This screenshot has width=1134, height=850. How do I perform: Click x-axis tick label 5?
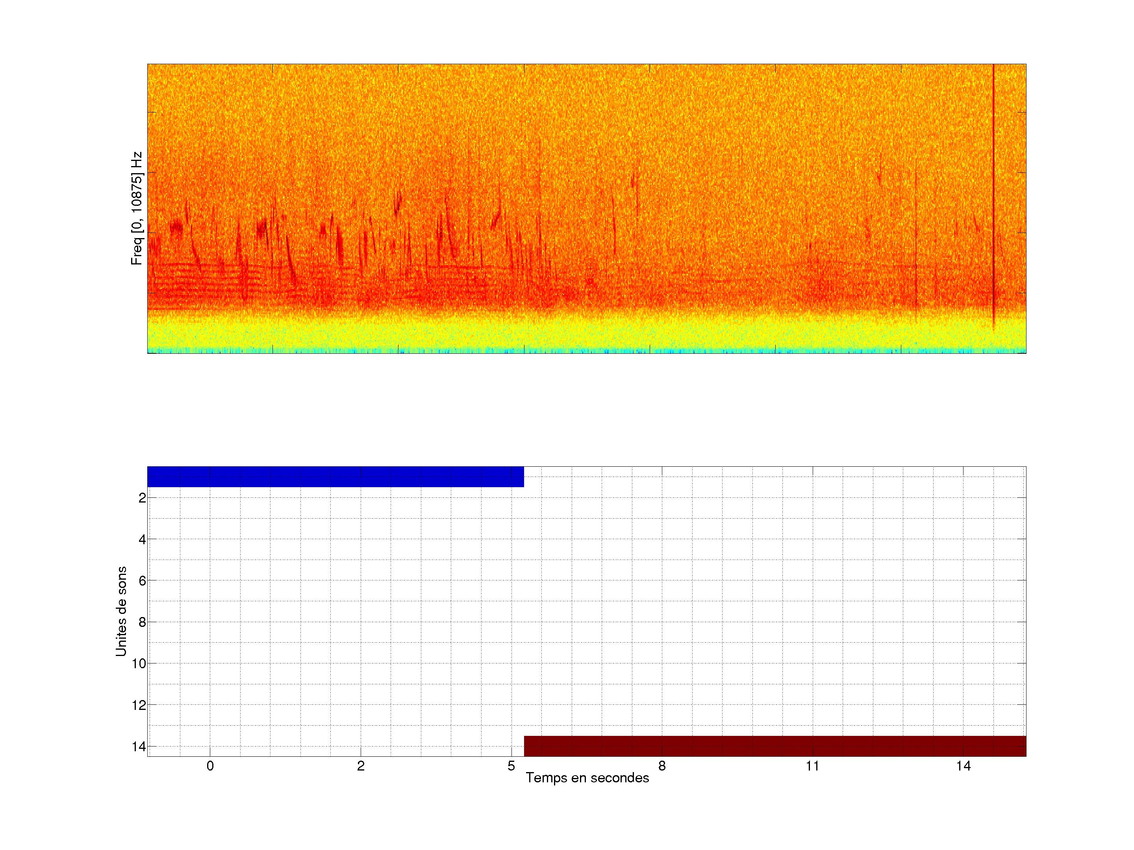[511, 766]
